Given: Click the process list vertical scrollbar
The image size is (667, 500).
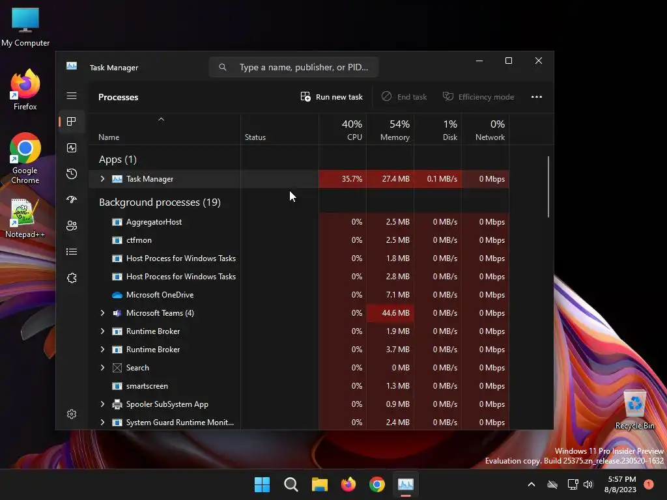Looking at the screenshot, I should [x=548, y=187].
